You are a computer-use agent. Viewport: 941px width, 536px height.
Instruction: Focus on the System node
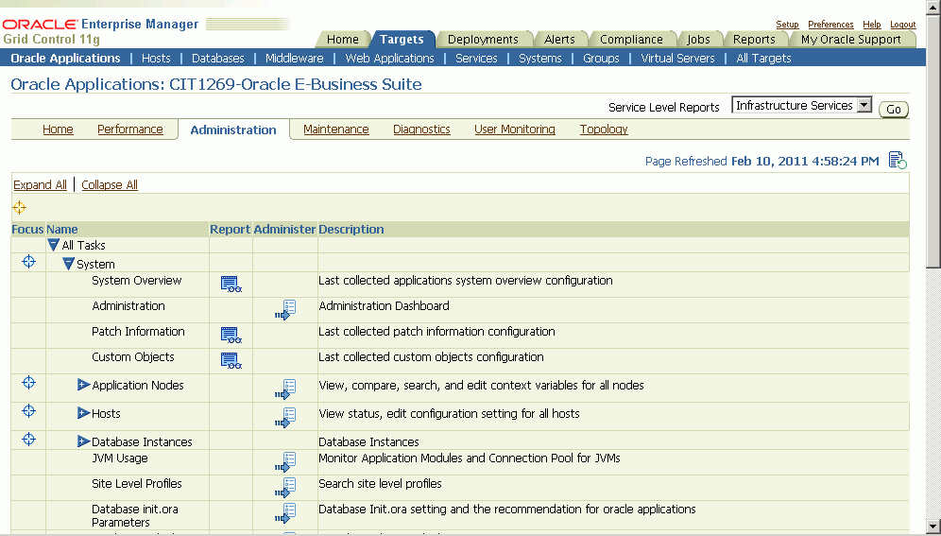pos(28,262)
